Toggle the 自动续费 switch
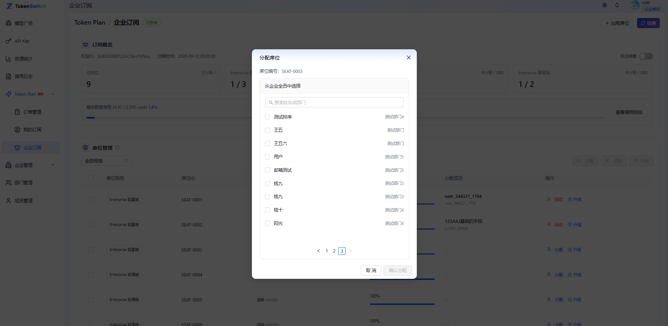This screenshot has width=668, height=326. click(646, 56)
